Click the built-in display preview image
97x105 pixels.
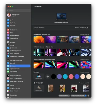[x=61, y=17]
